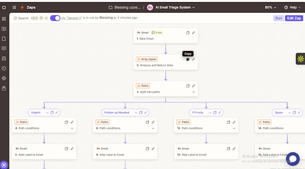Copy the Follow-up Needed path

point(141,113)
